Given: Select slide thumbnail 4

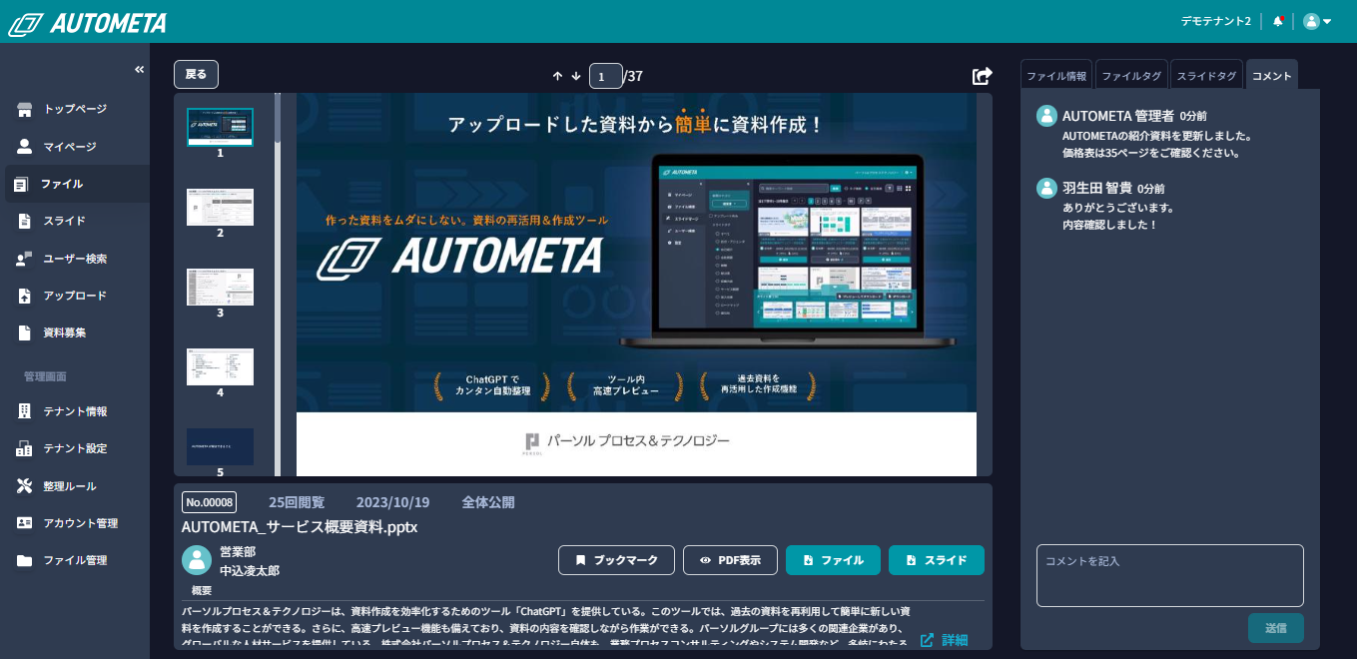Looking at the screenshot, I should coord(220,366).
